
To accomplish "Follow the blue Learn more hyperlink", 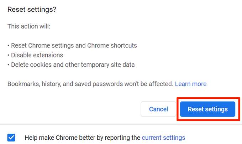I will [x=191, y=84].
